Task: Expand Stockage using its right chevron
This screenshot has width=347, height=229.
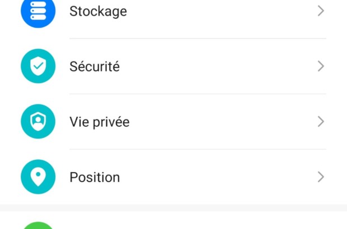Action: (x=321, y=11)
